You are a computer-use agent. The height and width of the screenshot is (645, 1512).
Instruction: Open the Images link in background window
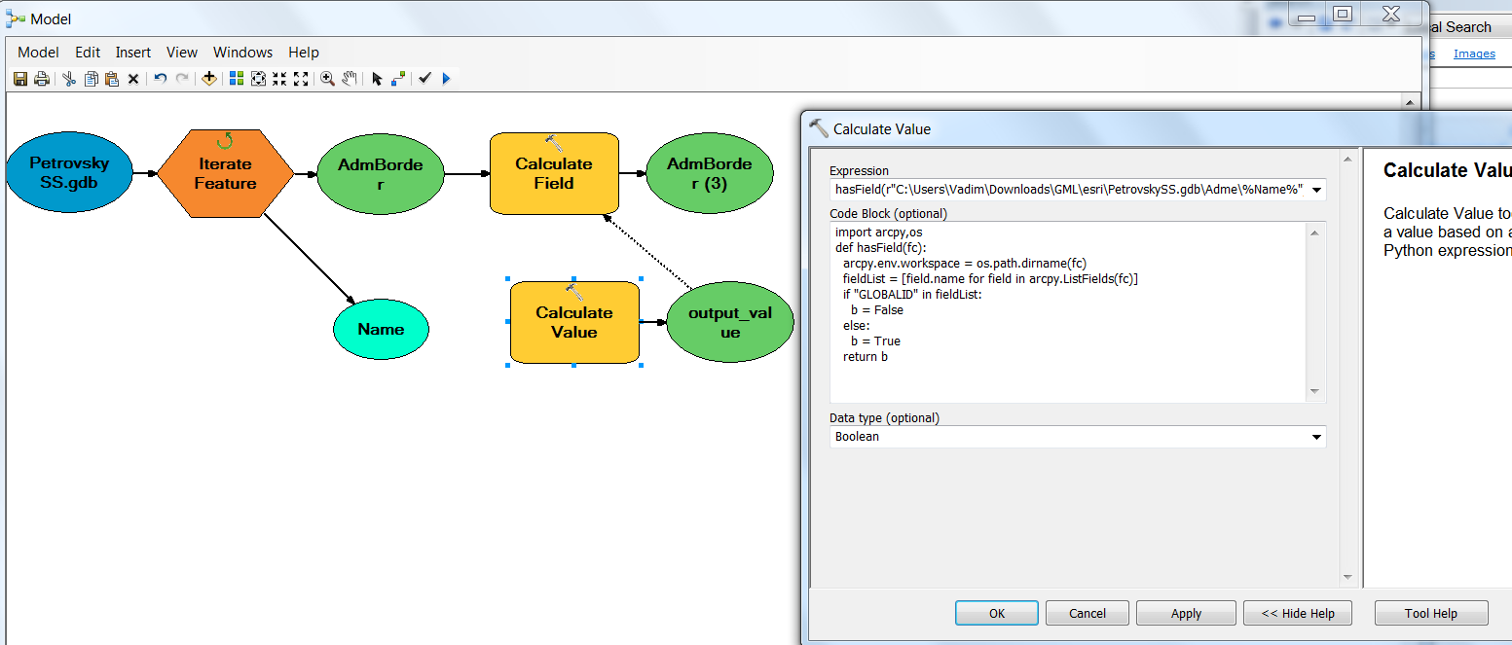click(1474, 54)
